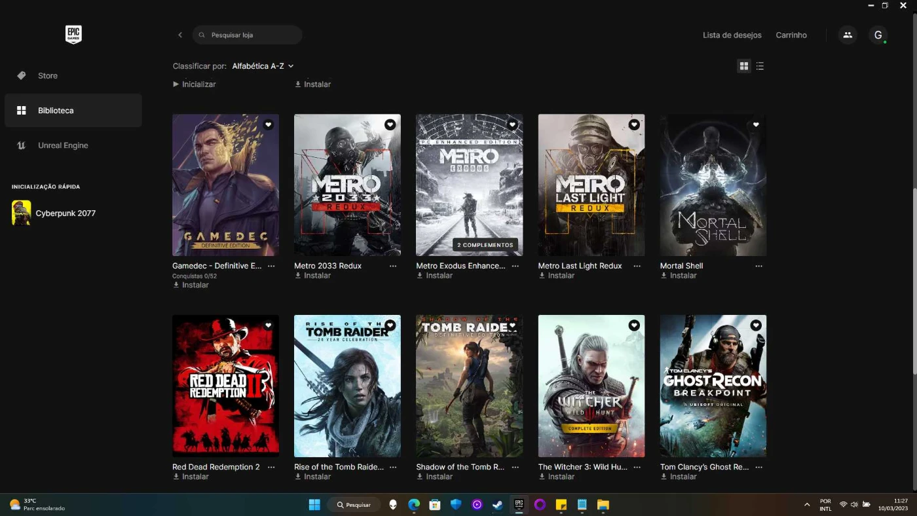Open clock and date 10/03/2023
The image size is (917, 516).
tap(893, 504)
